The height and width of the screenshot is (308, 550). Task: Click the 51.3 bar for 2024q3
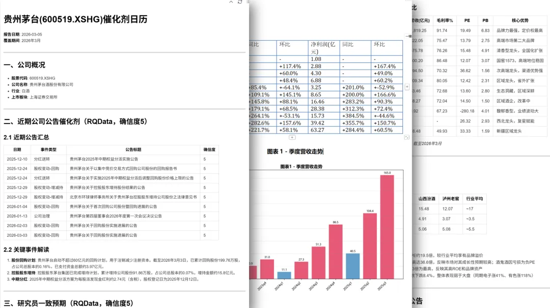[x=318, y=262]
